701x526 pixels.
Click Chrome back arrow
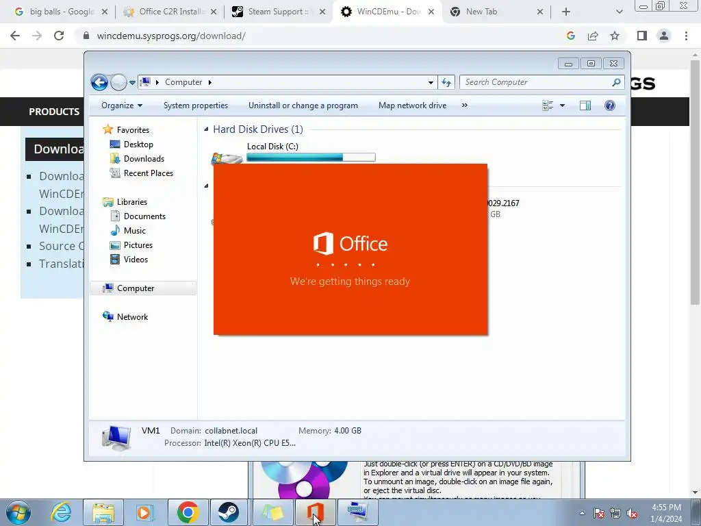(15, 36)
